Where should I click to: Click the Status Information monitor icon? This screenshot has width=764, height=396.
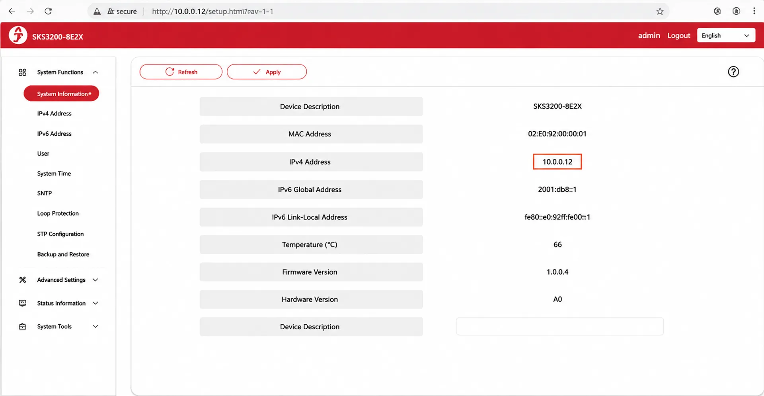(x=22, y=303)
